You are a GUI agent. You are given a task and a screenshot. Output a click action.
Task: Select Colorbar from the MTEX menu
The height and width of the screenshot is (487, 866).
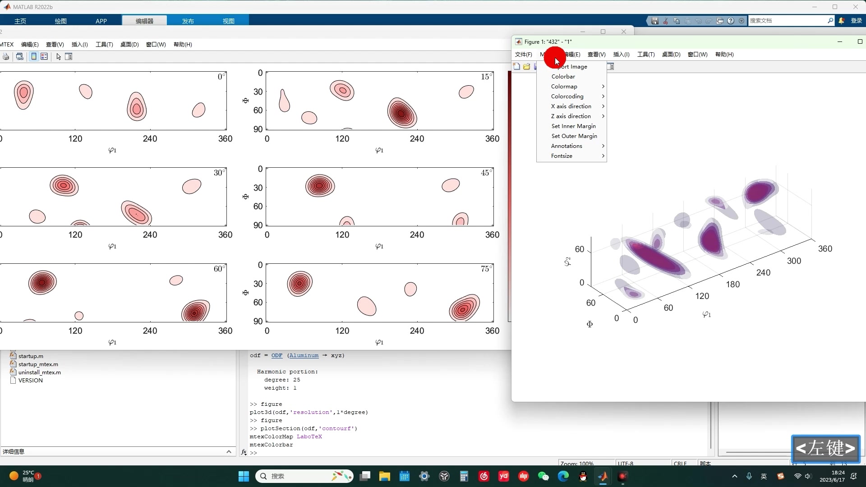click(x=563, y=77)
